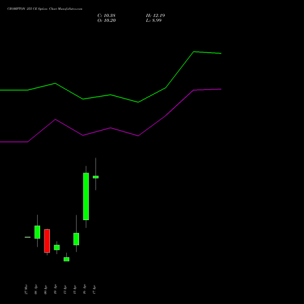Click the chart title text CROMPTON 255 CE
304x304 pixels.
(x=22, y=9)
